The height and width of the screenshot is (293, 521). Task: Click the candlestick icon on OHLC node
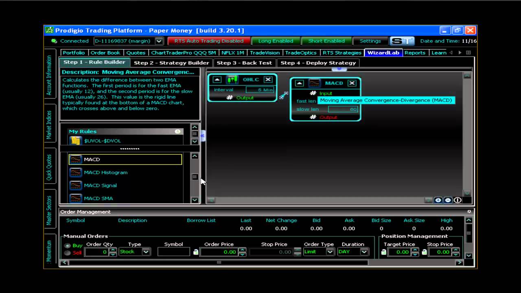232,80
